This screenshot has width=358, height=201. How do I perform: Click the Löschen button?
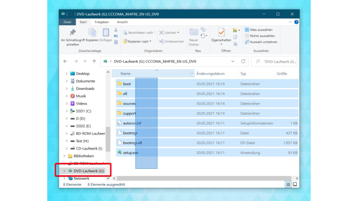click(169, 33)
